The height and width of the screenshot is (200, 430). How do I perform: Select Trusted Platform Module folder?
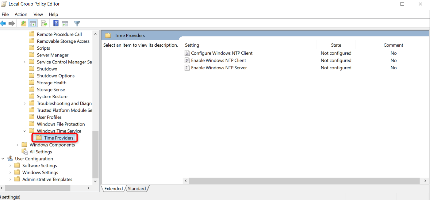coord(64,110)
